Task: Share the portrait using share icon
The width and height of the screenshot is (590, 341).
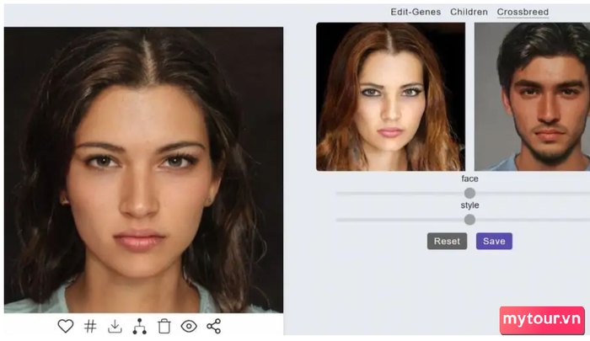Action: [214, 326]
